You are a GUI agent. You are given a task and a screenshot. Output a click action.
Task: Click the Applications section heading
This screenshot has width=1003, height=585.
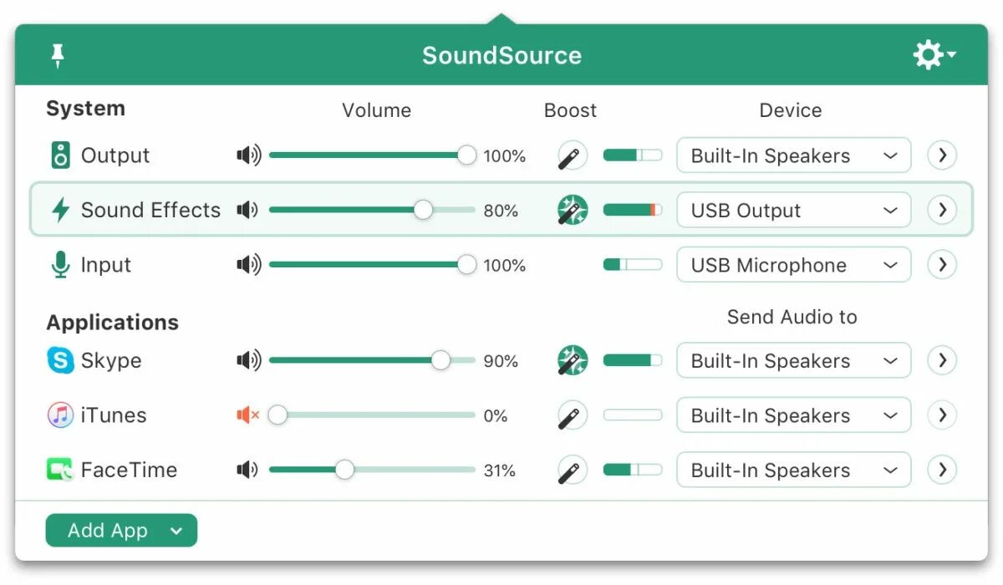(112, 323)
